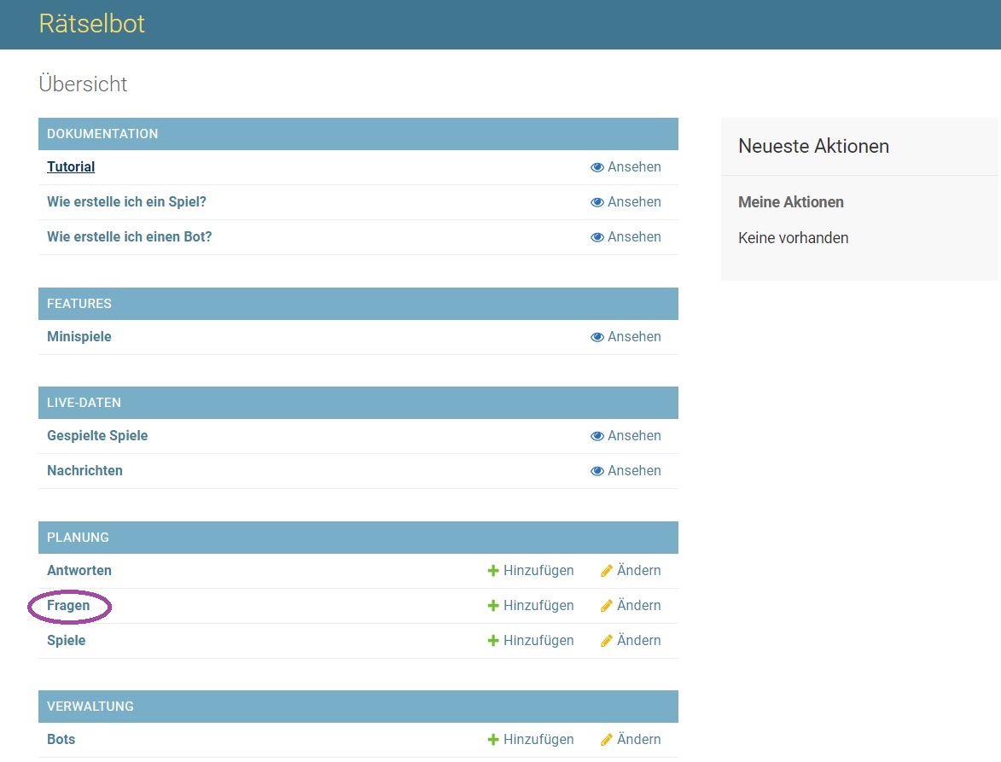Open the Planung section header
This screenshot has width=1001, height=762.
[78, 538]
